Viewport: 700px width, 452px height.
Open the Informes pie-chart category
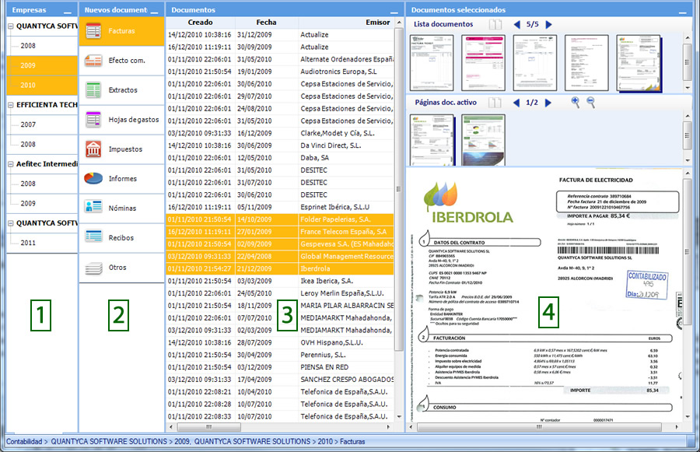click(x=121, y=179)
